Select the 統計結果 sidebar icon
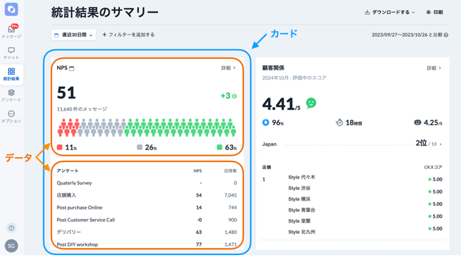 [x=12, y=75]
